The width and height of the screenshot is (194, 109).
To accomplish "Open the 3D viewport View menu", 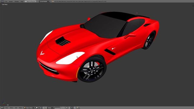I will click(7, 108).
